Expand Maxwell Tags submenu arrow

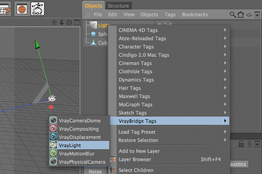[x=225, y=96]
